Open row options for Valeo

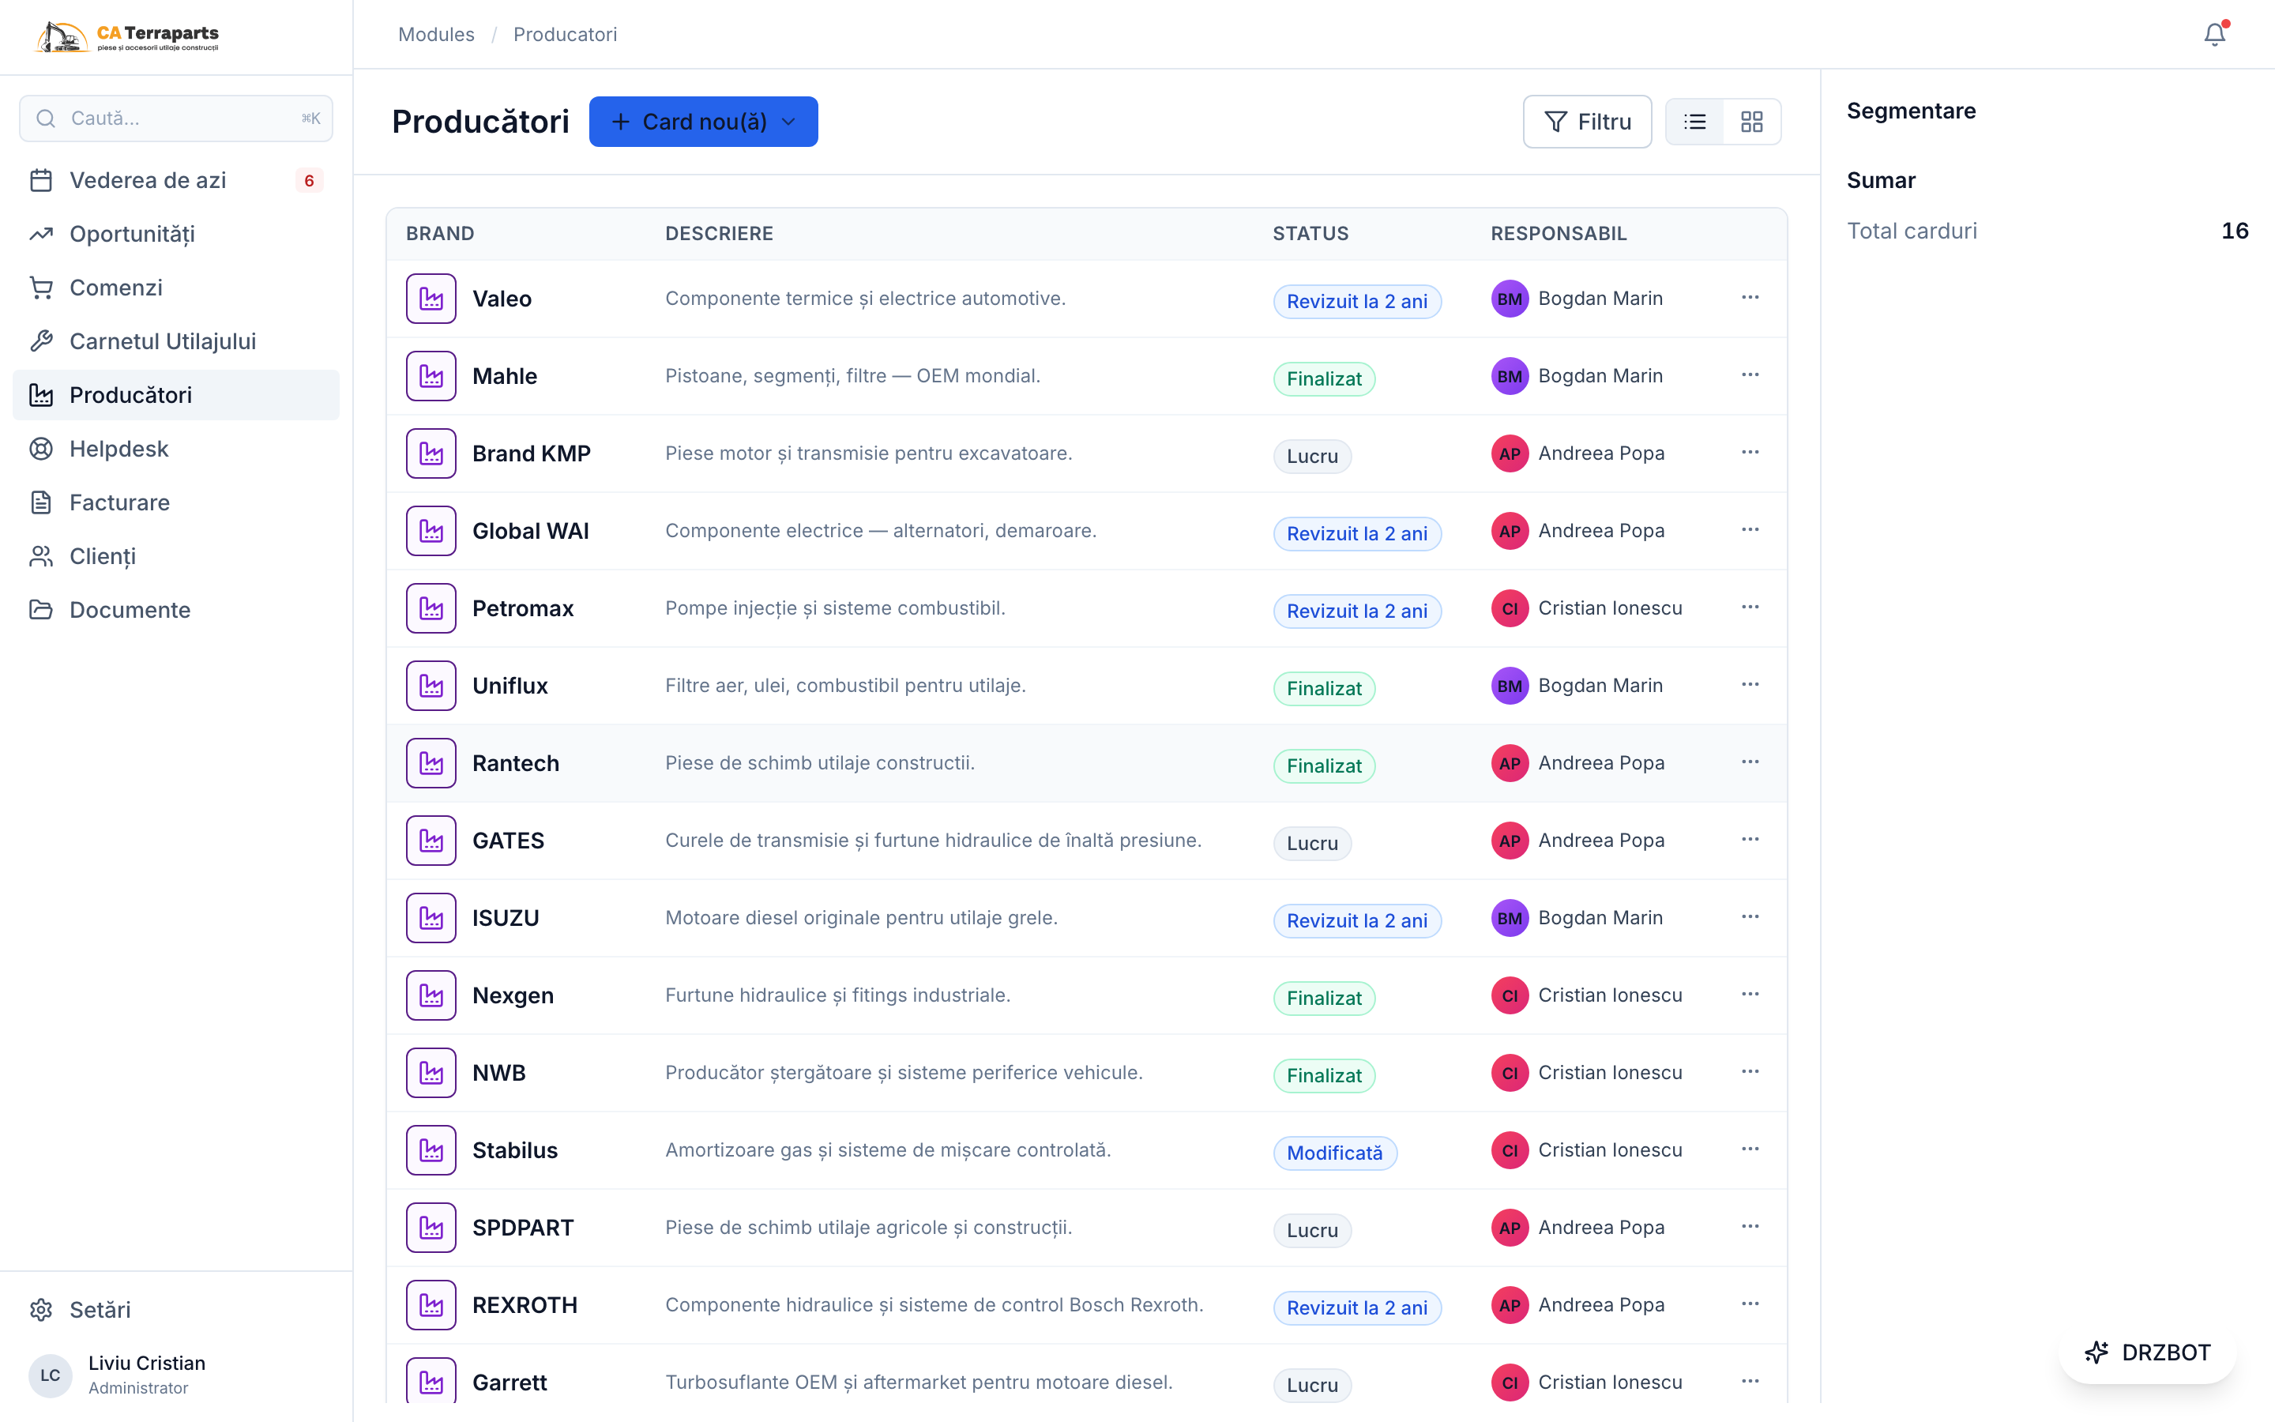pyautogui.click(x=1750, y=297)
